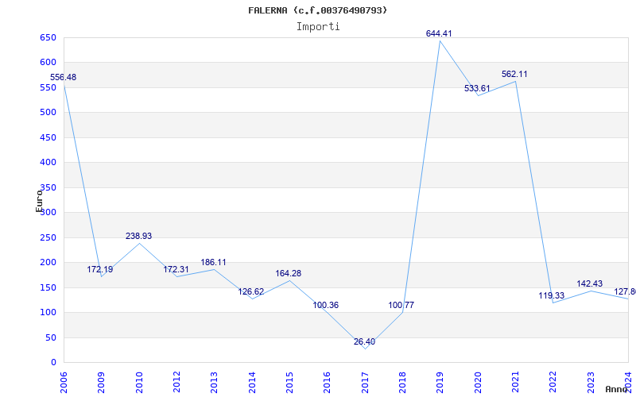
Task: Click the Euro y-axis title
Action: (x=39, y=201)
